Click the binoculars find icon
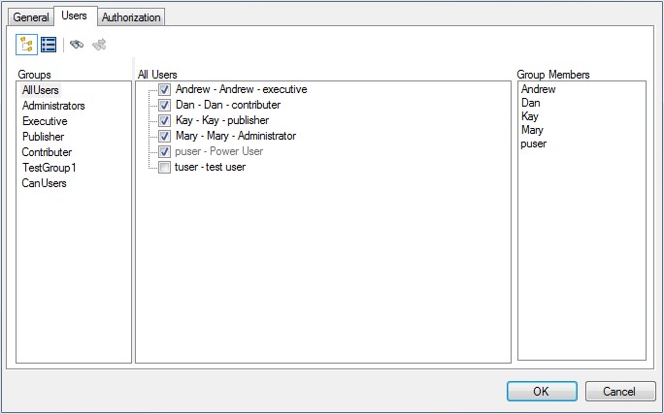Screen dimensions: 664x414 (x=78, y=45)
